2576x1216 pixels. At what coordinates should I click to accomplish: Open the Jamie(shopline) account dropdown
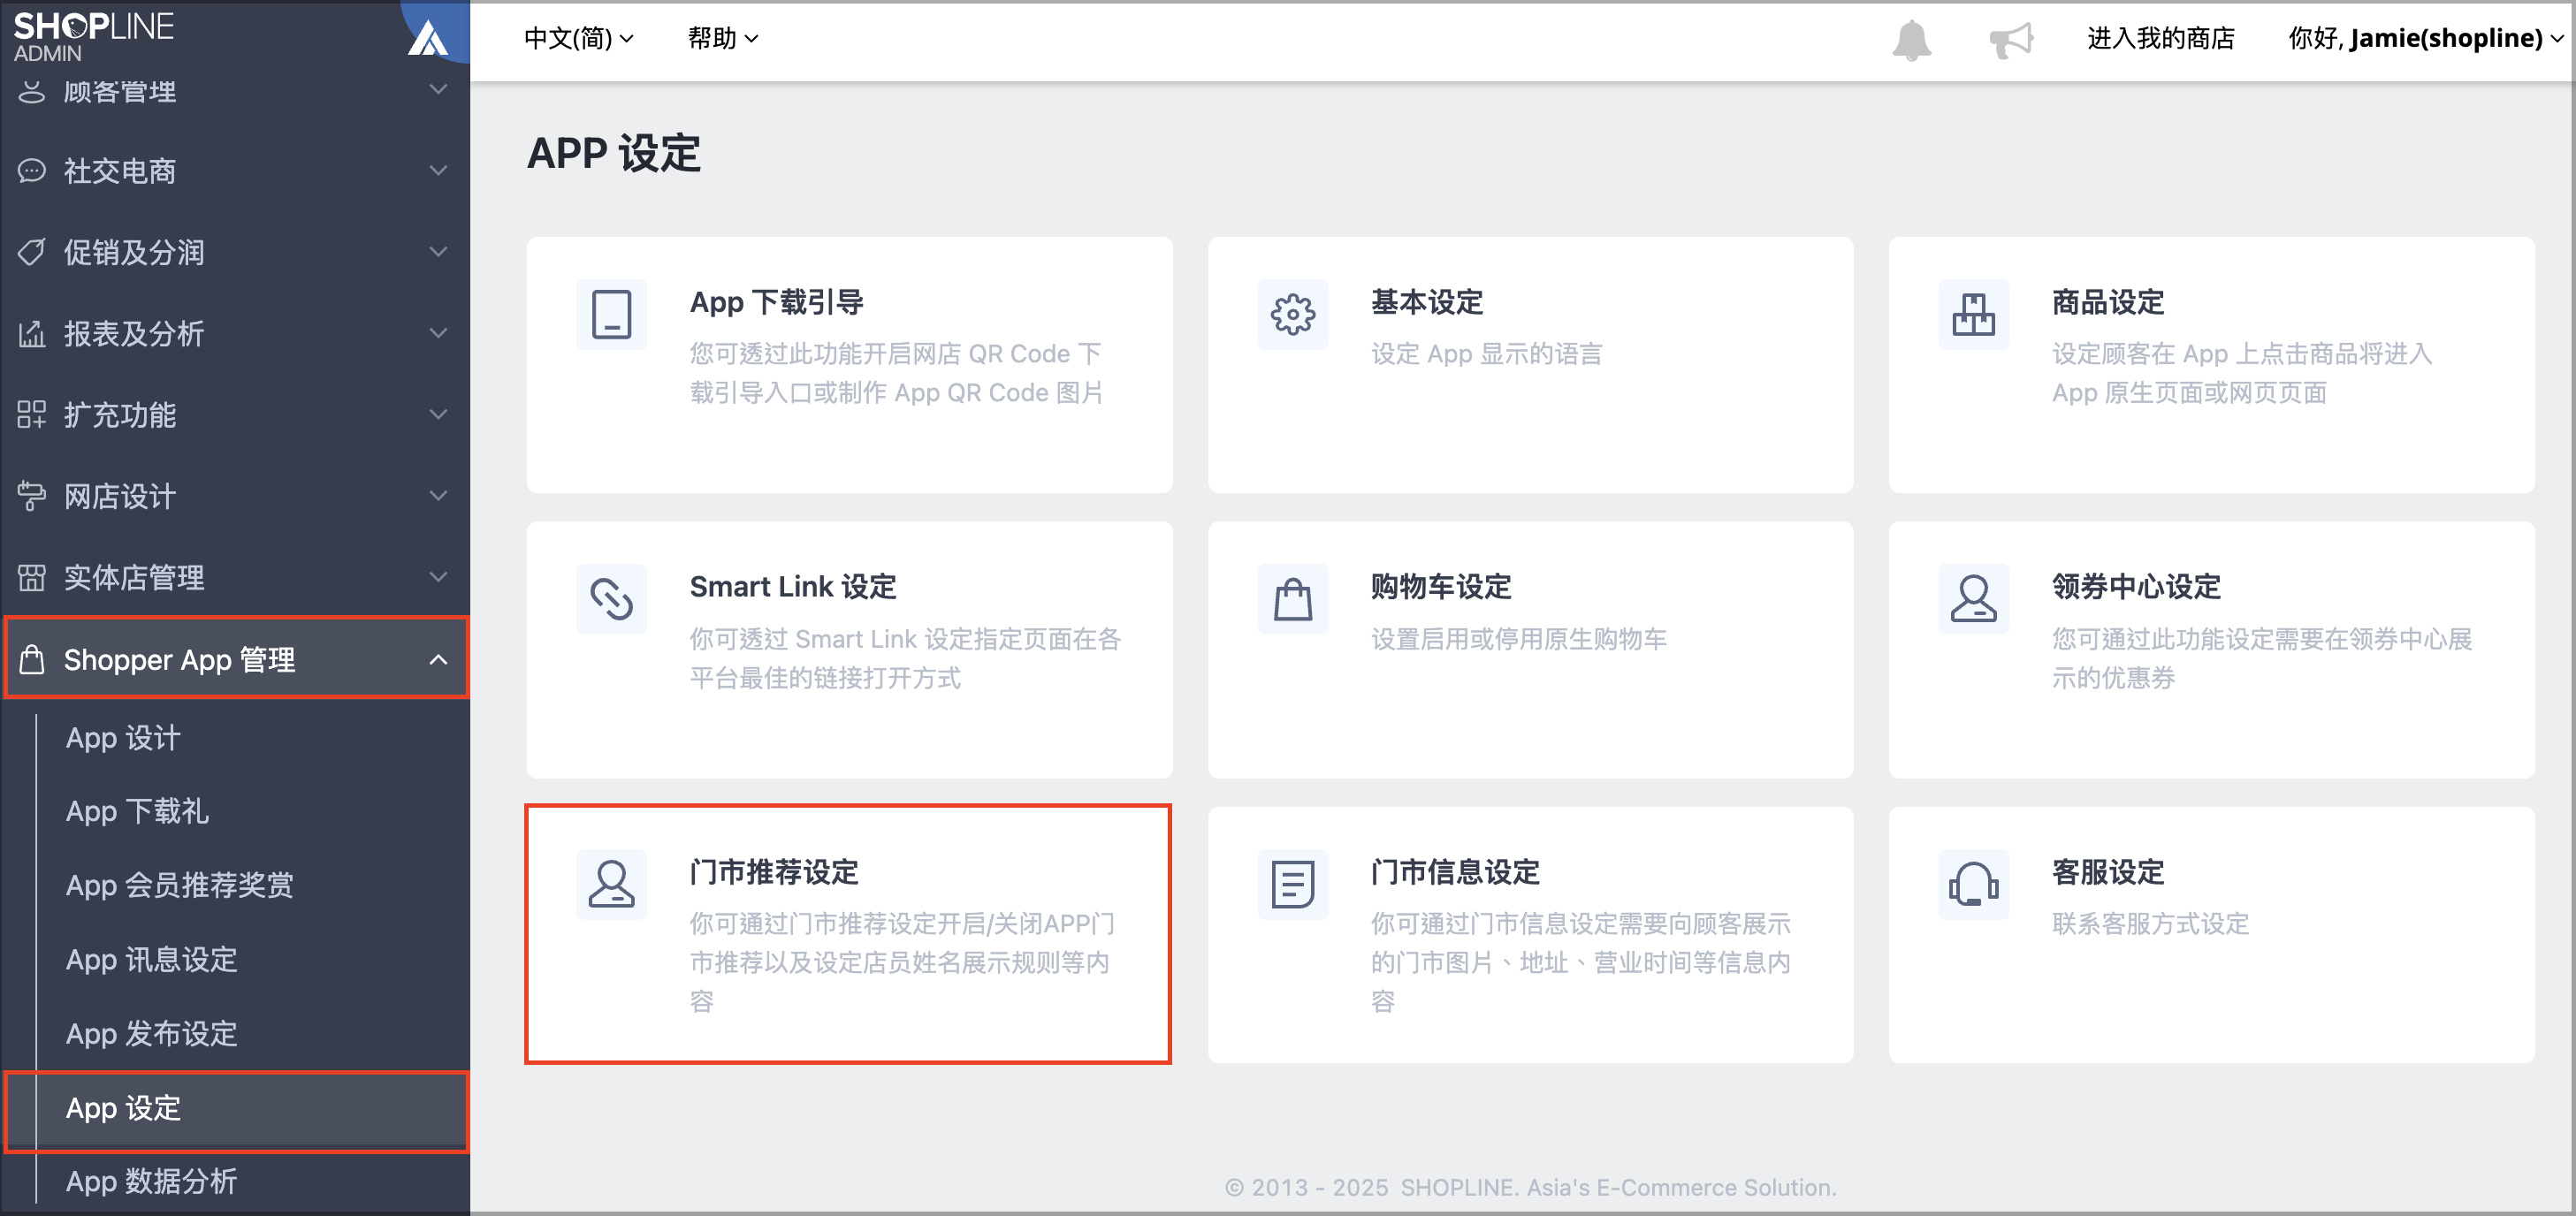pyautogui.click(x=2427, y=38)
